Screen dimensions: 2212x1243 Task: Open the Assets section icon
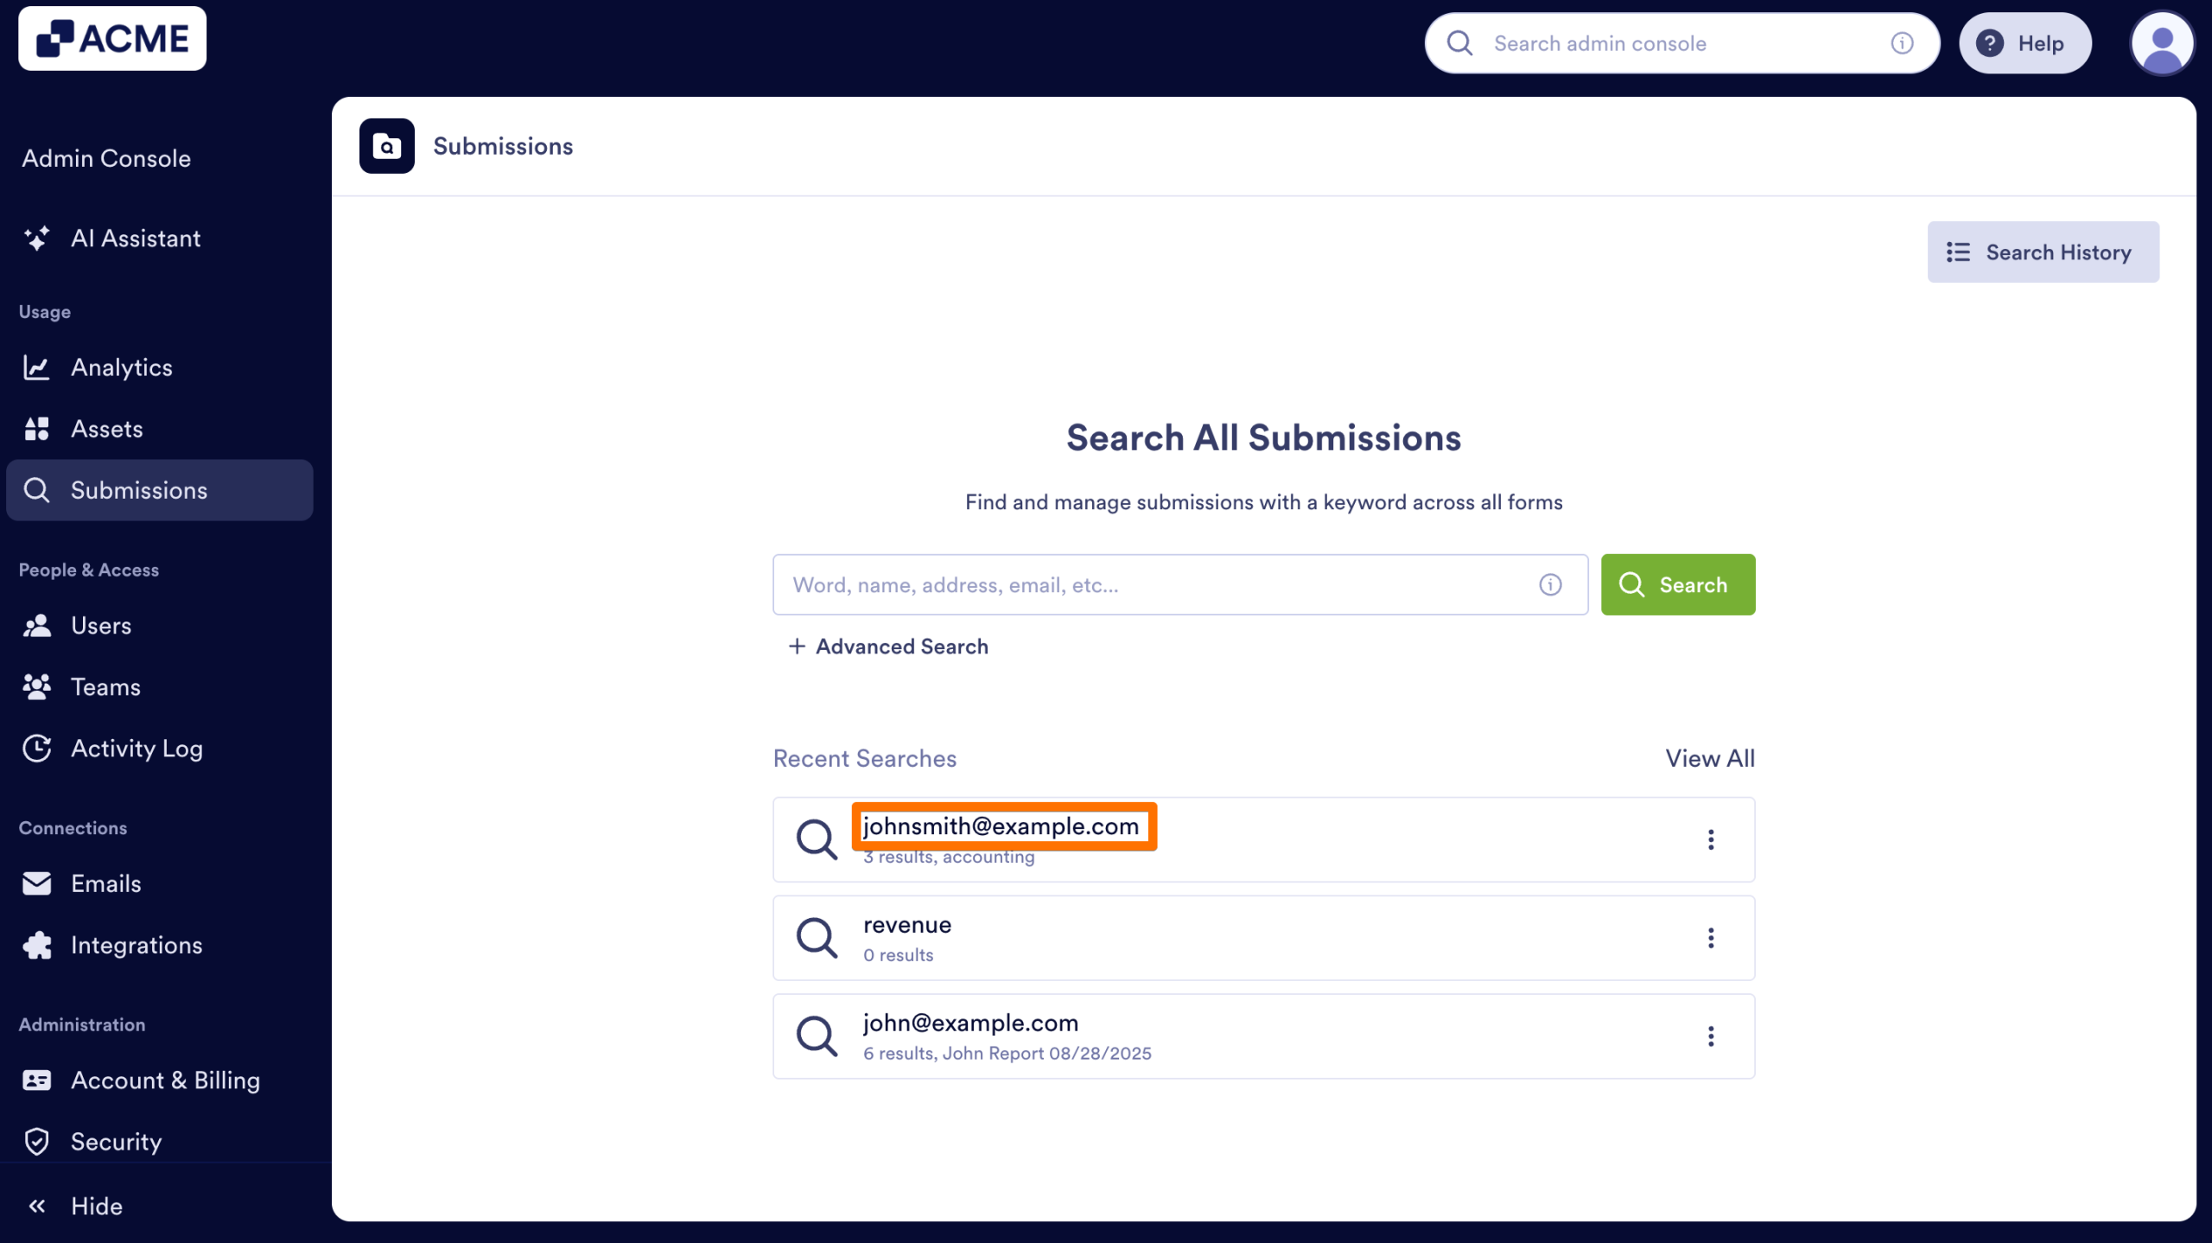tap(38, 428)
